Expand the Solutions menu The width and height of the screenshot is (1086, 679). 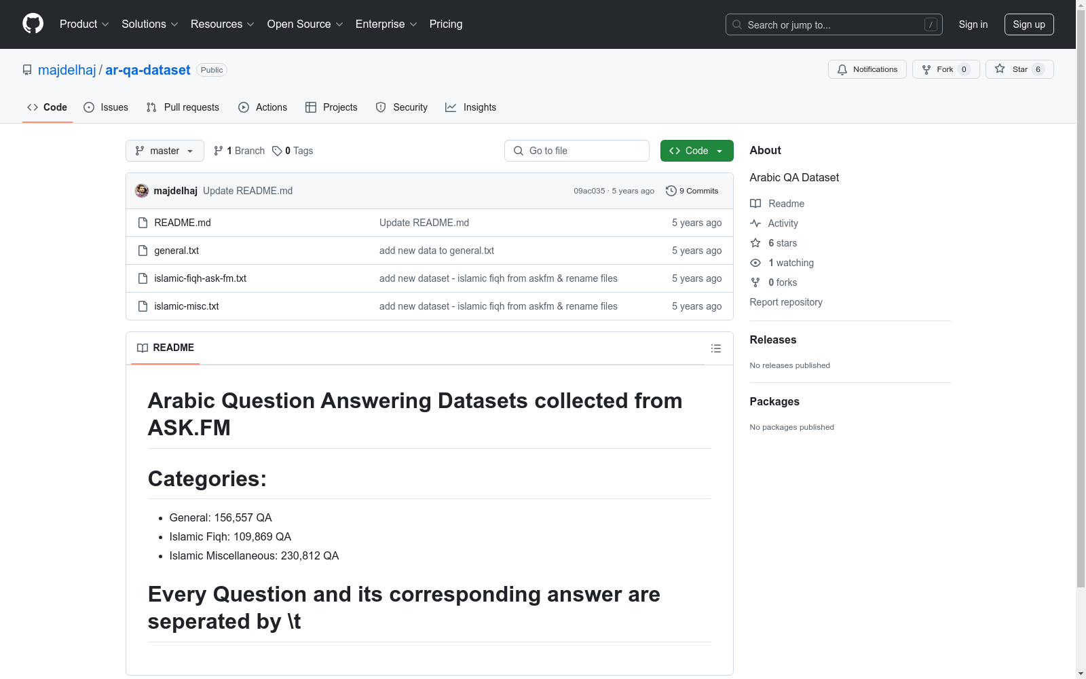(150, 24)
